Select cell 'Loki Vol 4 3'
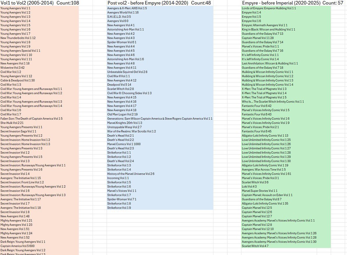The height and width of the screenshot is (255, 347). point(286,187)
